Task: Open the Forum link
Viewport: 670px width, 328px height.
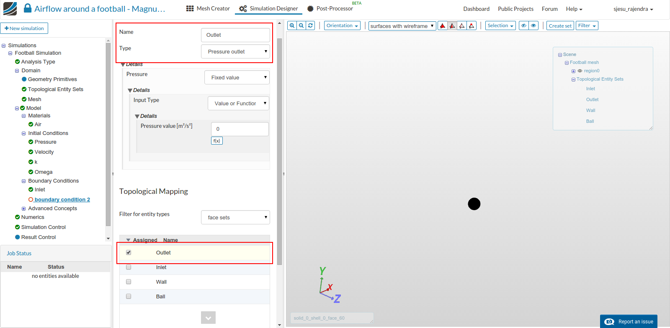Action: (549, 9)
